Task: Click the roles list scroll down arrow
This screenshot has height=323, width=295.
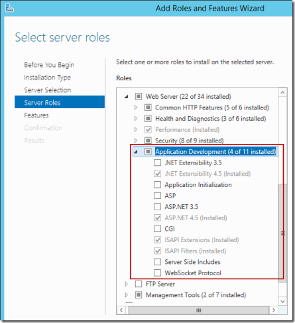Action: (x=282, y=301)
